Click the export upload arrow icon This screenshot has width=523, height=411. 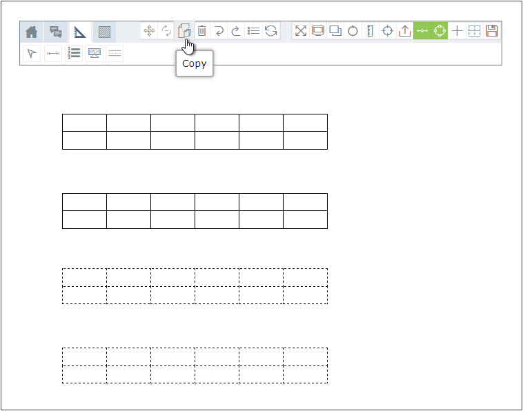[x=404, y=31]
